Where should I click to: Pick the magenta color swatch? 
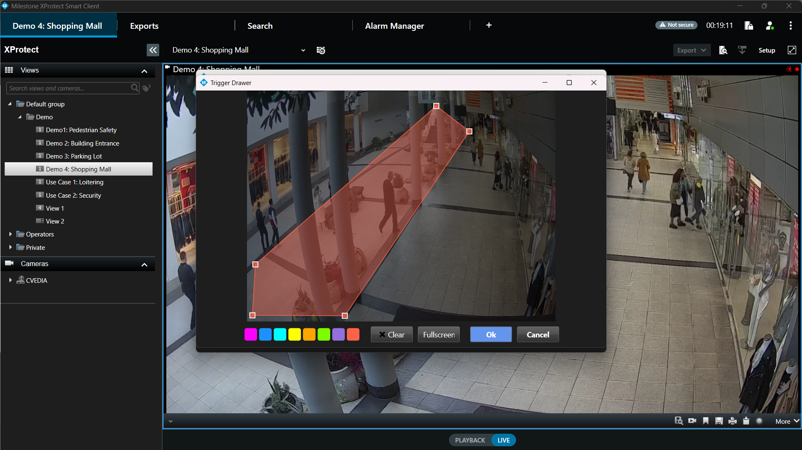click(x=251, y=334)
